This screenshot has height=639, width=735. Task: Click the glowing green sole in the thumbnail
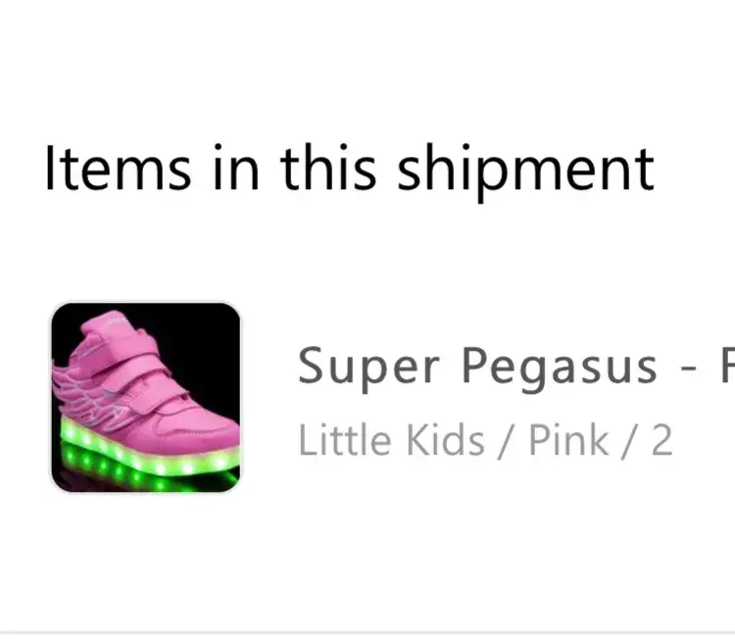pos(147,459)
